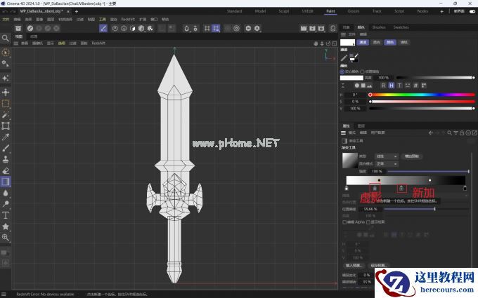
Task: Toggle the # hex color mode button
Action: [x=415, y=86]
